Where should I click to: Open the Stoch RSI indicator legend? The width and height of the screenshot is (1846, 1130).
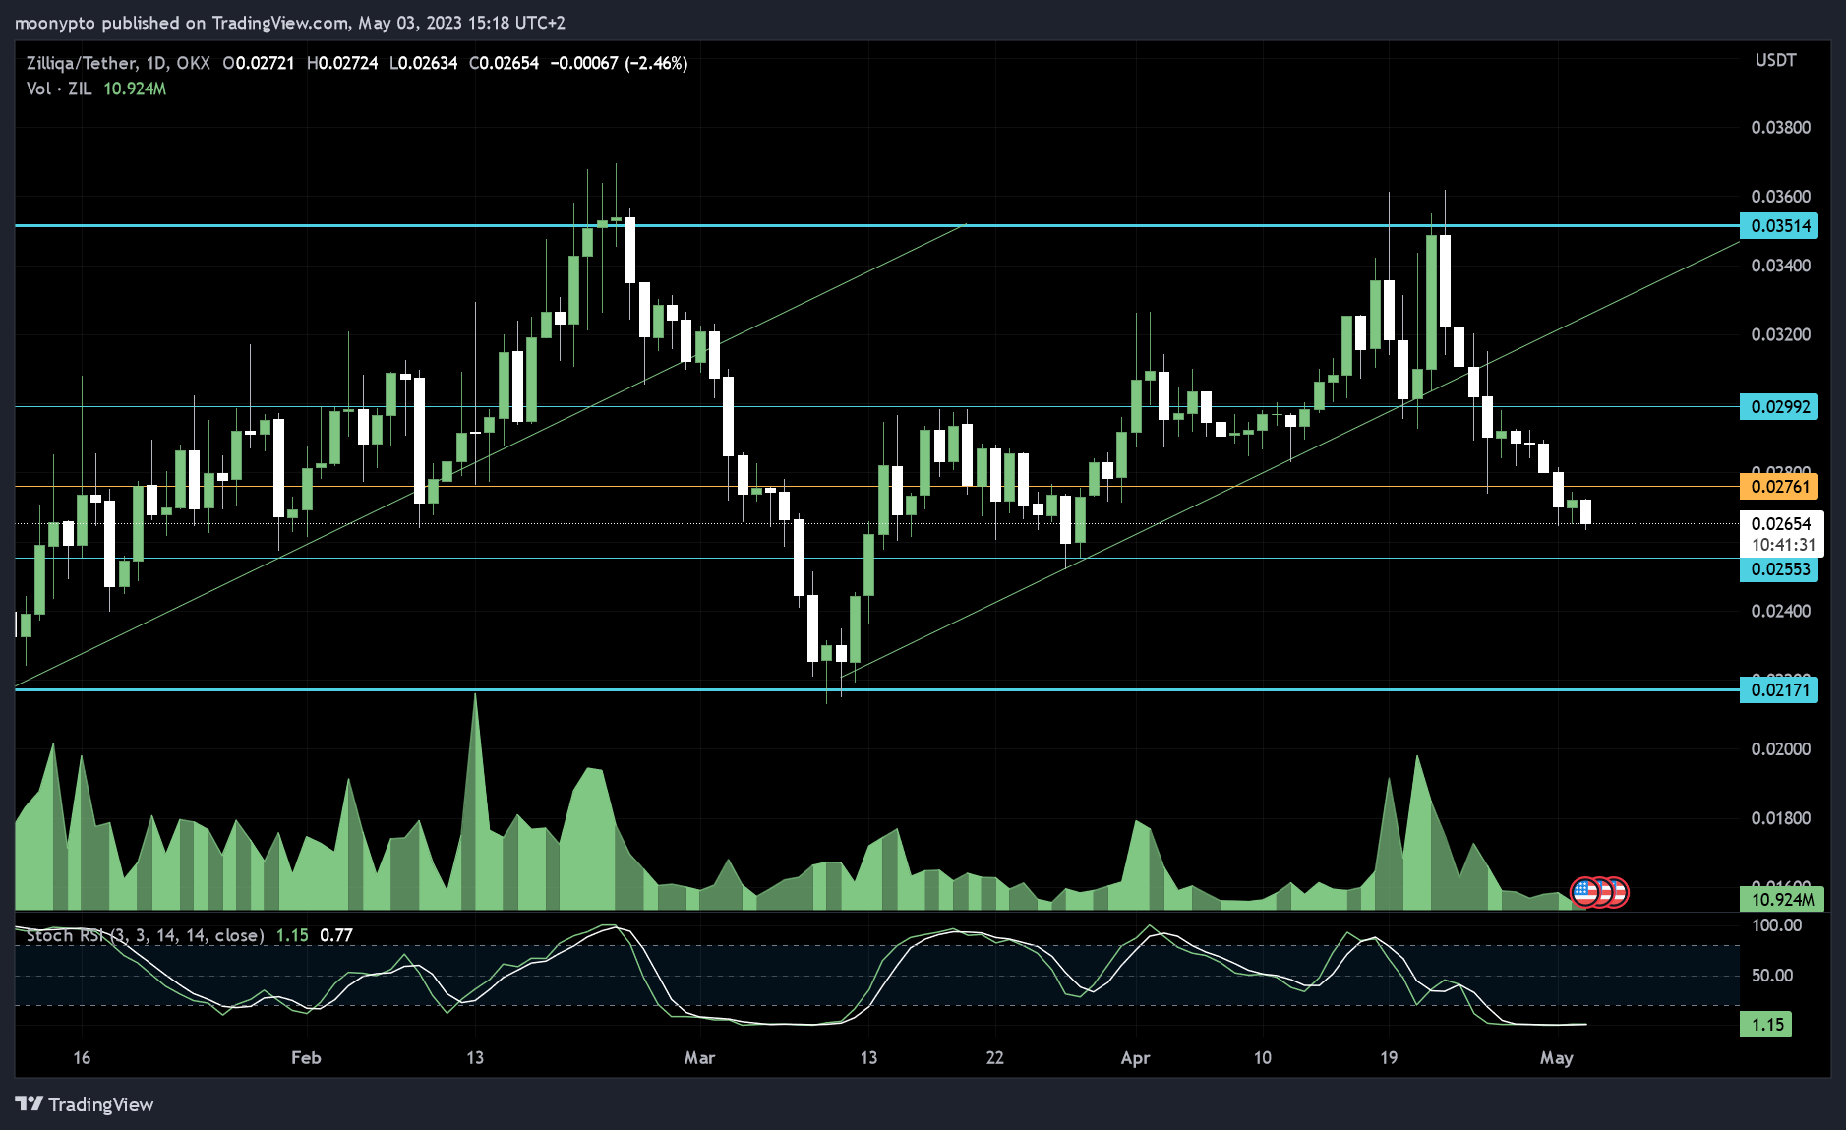(x=145, y=935)
